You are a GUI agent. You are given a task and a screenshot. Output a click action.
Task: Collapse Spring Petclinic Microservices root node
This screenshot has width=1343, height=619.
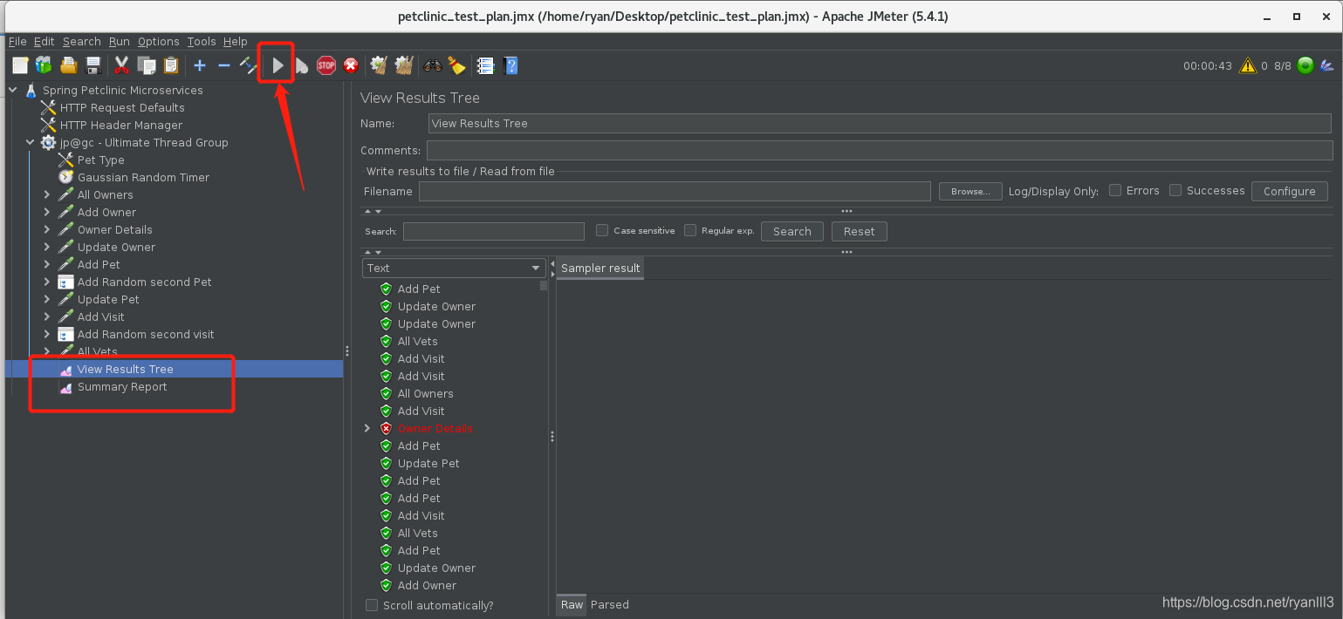[x=12, y=90]
